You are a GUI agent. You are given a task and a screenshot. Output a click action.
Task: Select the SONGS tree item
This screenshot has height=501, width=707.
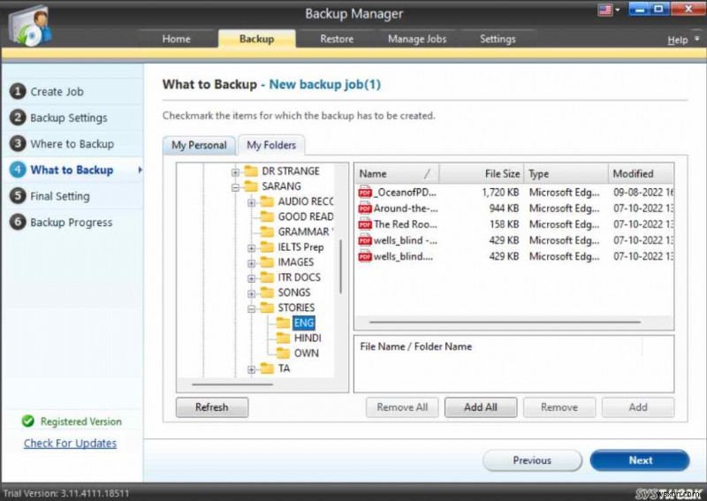point(294,292)
